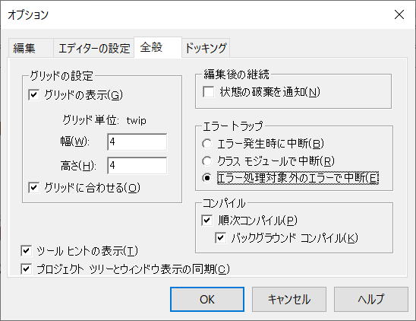Open help with ヘルプ button
The height and width of the screenshot is (321, 416).
[371, 300]
